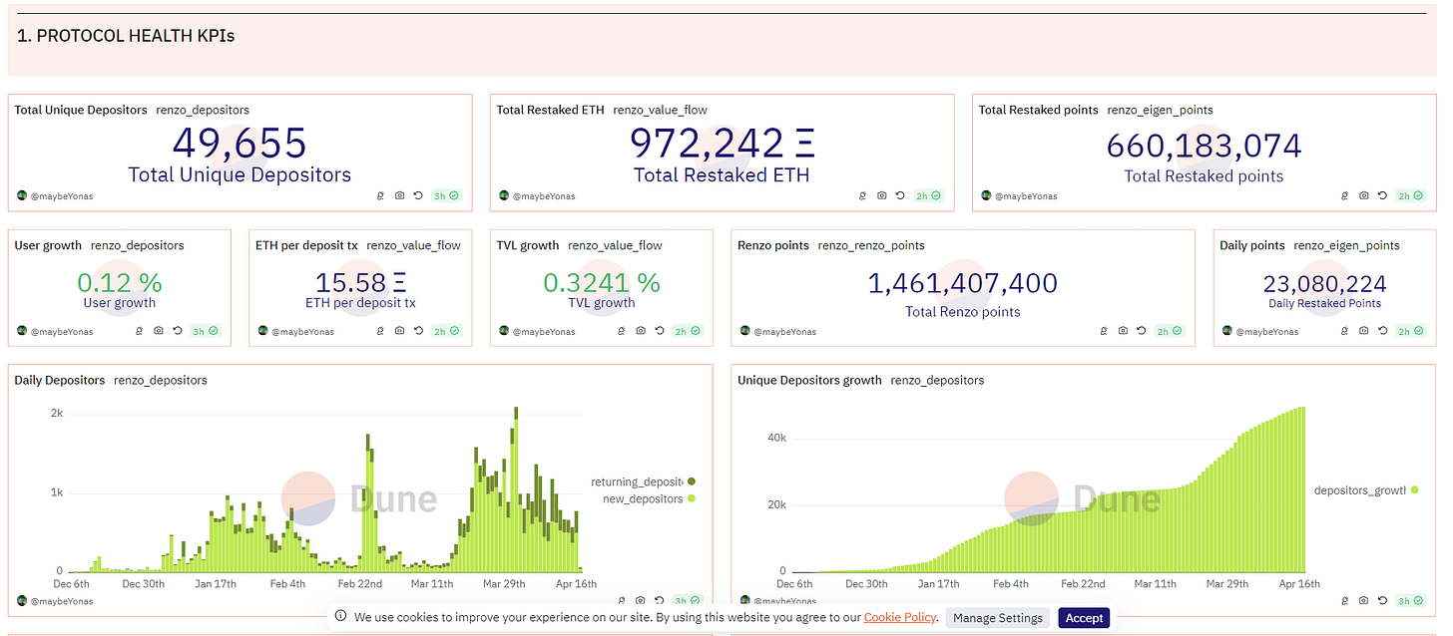Refresh the ETH per deposit tx card
The image size is (1453, 636).
[418, 331]
